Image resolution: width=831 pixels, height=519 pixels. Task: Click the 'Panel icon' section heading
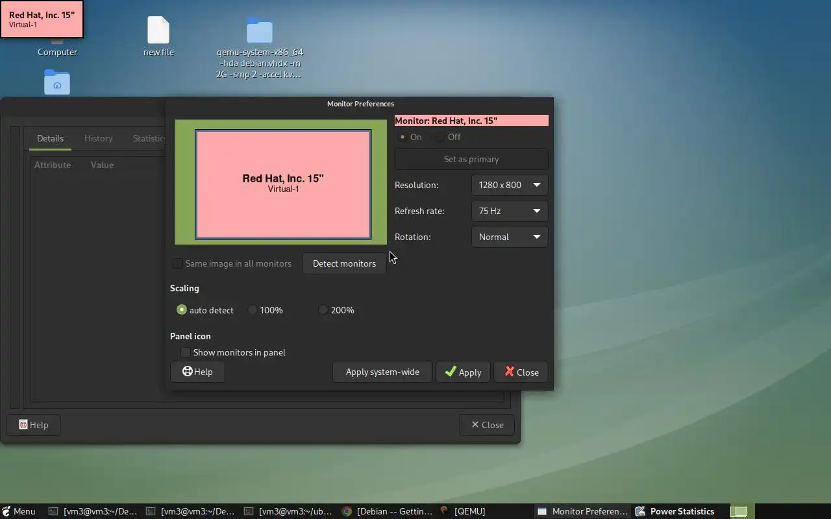pyautogui.click(x=190, y=336)
